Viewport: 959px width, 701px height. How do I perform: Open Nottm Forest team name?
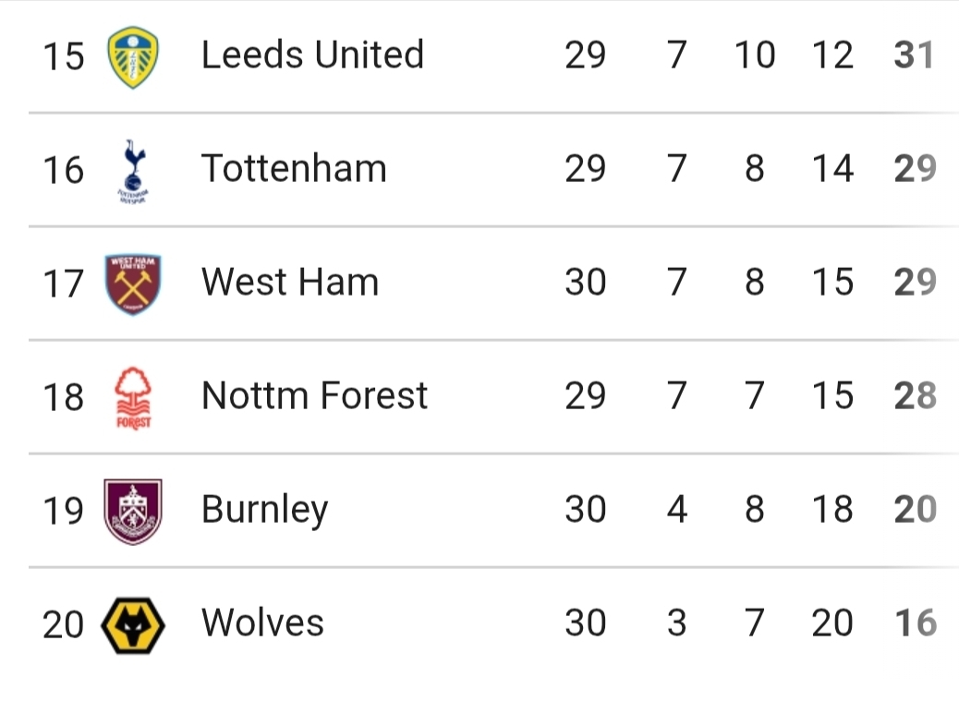[x=314, y=396]
